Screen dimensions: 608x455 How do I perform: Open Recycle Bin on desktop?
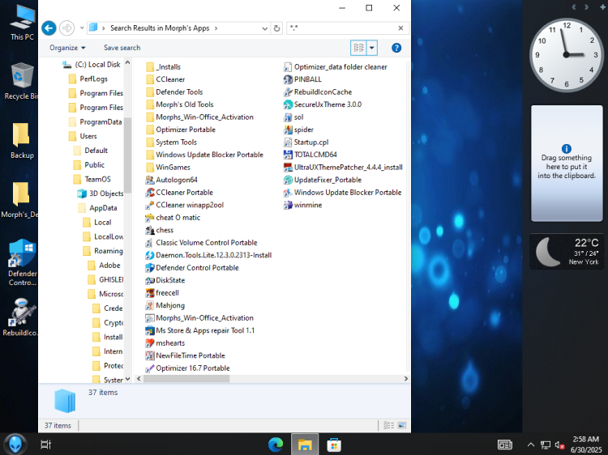tap(21, 82)
